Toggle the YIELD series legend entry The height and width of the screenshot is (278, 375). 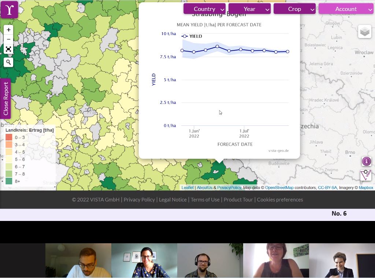point(192,36)
